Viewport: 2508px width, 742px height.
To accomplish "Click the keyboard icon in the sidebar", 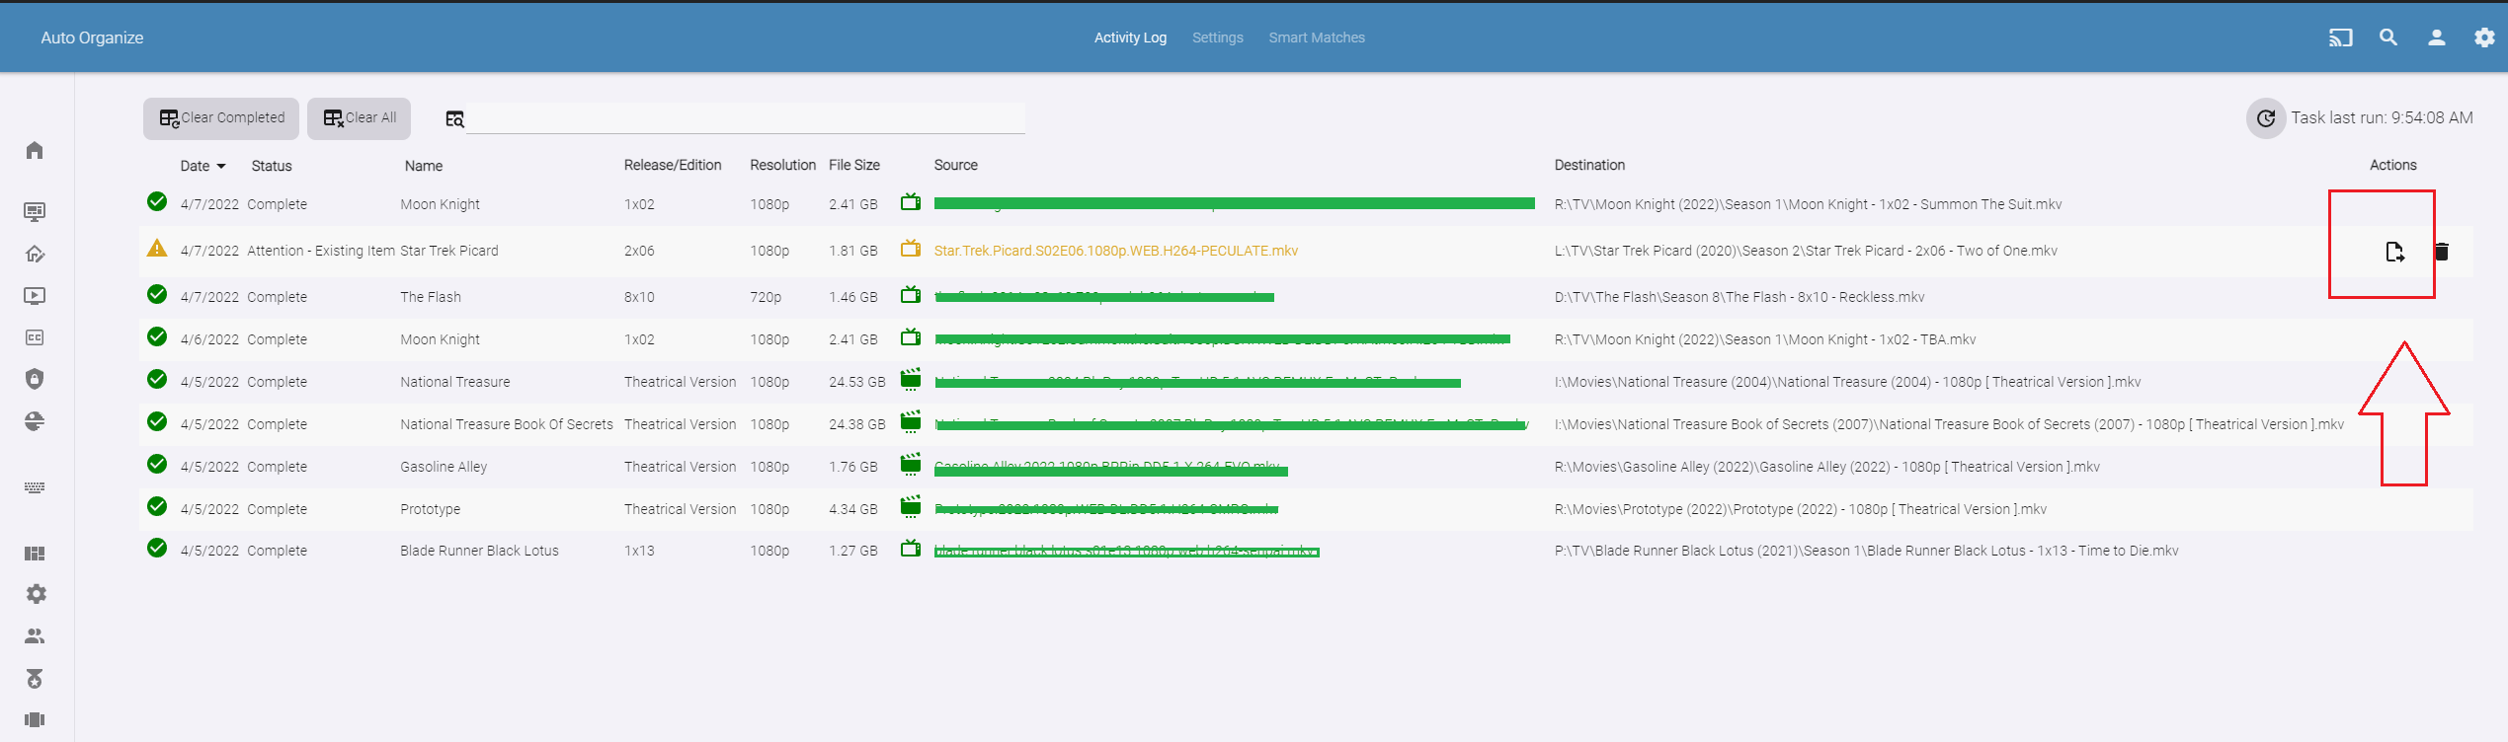I will [35, 487].
